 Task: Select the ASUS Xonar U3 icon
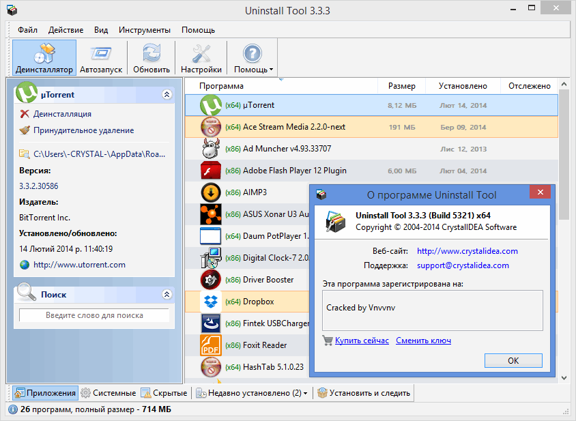tap(210, 214)
